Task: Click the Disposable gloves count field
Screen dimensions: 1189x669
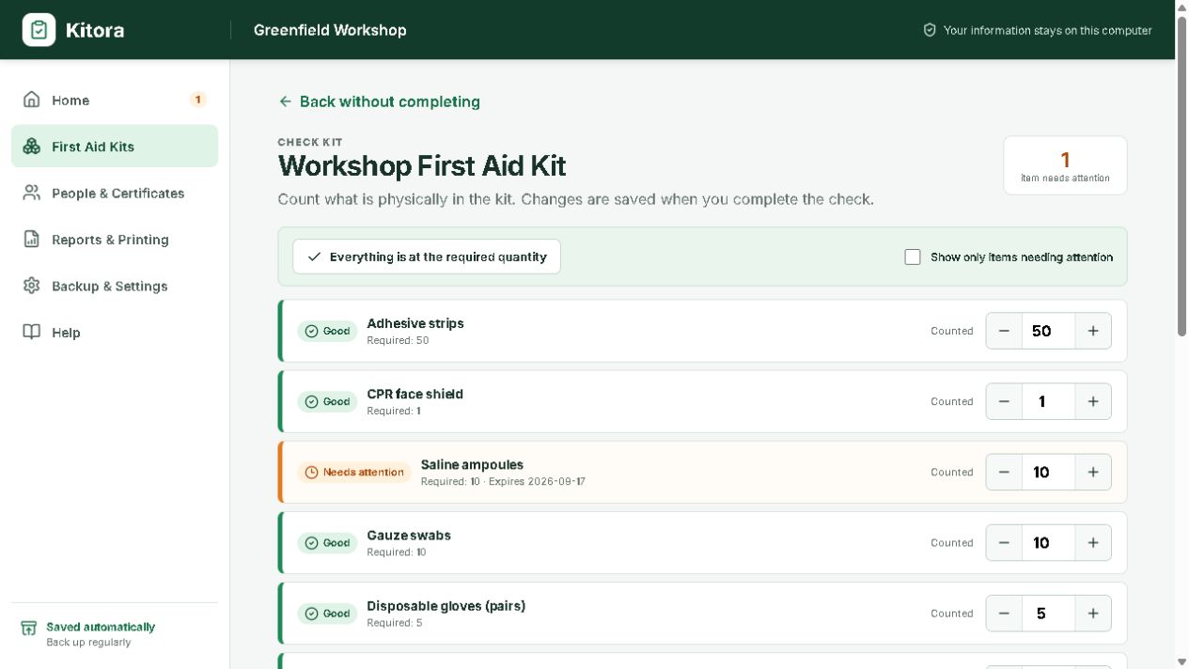Action: tap(1048, 613)
